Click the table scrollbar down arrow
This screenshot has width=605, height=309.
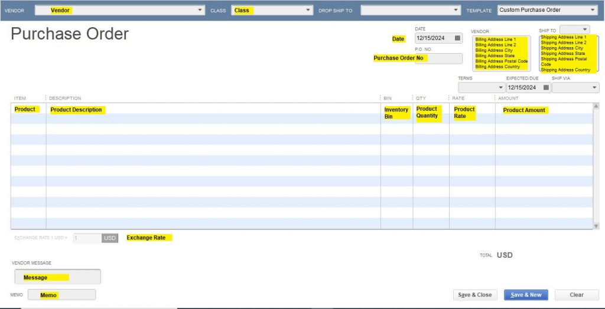[x=596, y=226]
